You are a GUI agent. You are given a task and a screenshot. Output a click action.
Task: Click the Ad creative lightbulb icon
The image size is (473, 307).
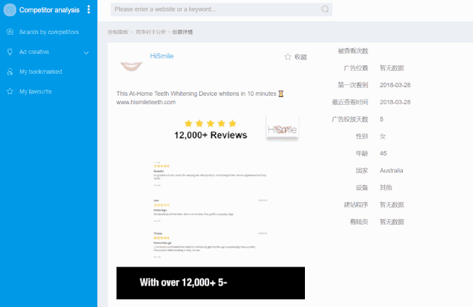click(10, 52)
